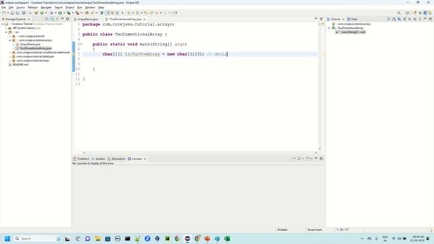
Task: Toggle Hide Non-Public Members in the Outline view
Action: [x=410, y=19]
